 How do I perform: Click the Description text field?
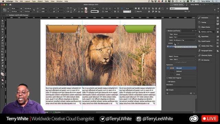[x=181, y=87]
